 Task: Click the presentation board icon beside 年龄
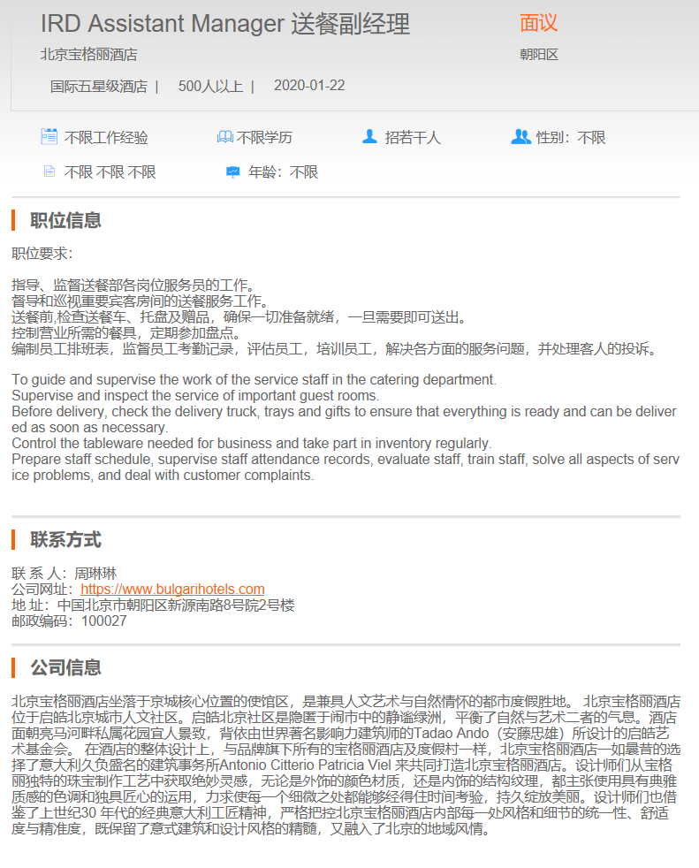(233, 172)
